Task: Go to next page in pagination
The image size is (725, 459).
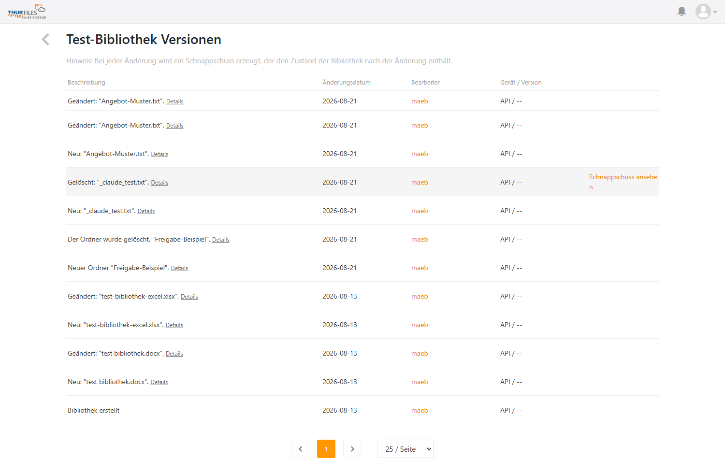Action: pos(352,449)
